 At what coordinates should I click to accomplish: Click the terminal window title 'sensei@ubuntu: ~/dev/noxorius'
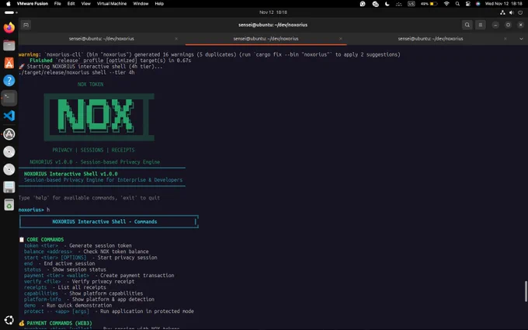[273, 25]
